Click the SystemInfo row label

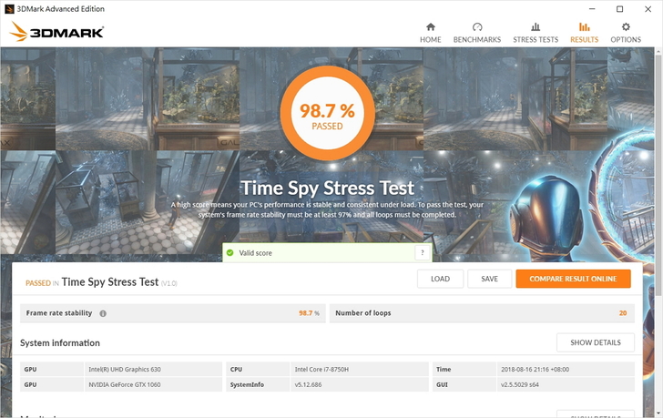(247, 384)
